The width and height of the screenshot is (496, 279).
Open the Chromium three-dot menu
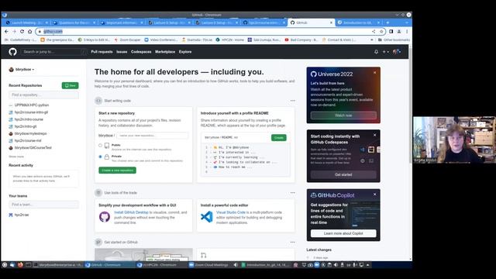[407, 31]
